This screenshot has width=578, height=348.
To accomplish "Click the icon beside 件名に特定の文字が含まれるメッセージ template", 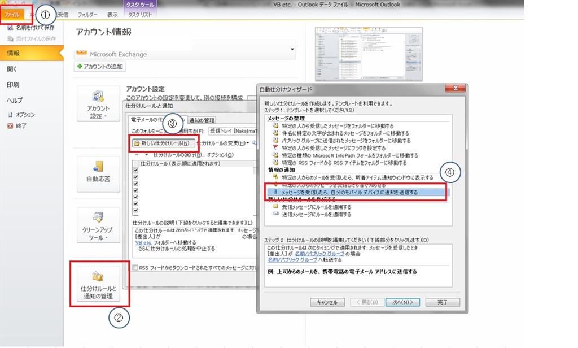I will (x=275, y=133).
